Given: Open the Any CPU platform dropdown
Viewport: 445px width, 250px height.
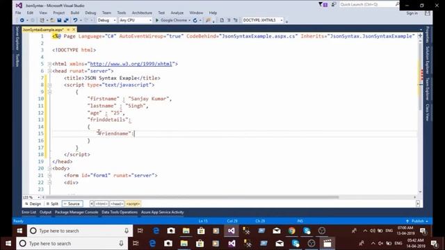Looking at the screenshot, I should point(136,20).
